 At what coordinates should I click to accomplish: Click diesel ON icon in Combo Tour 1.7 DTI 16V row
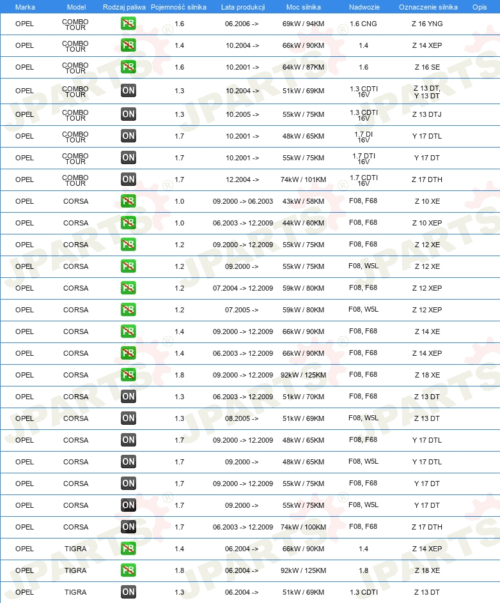pos(128,158)
